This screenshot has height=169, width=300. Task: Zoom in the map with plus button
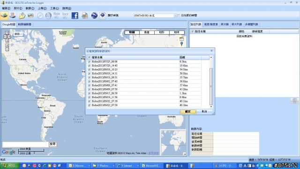(x=7, y=45)
